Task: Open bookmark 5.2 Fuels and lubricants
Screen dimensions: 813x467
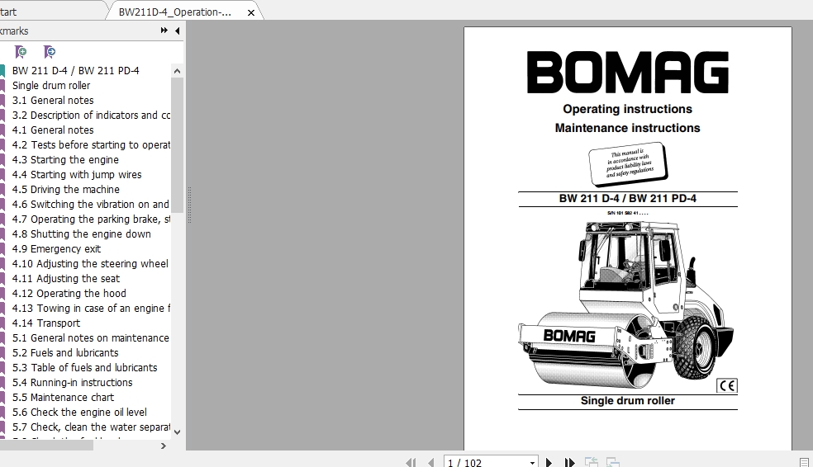Action: [65, 353]
